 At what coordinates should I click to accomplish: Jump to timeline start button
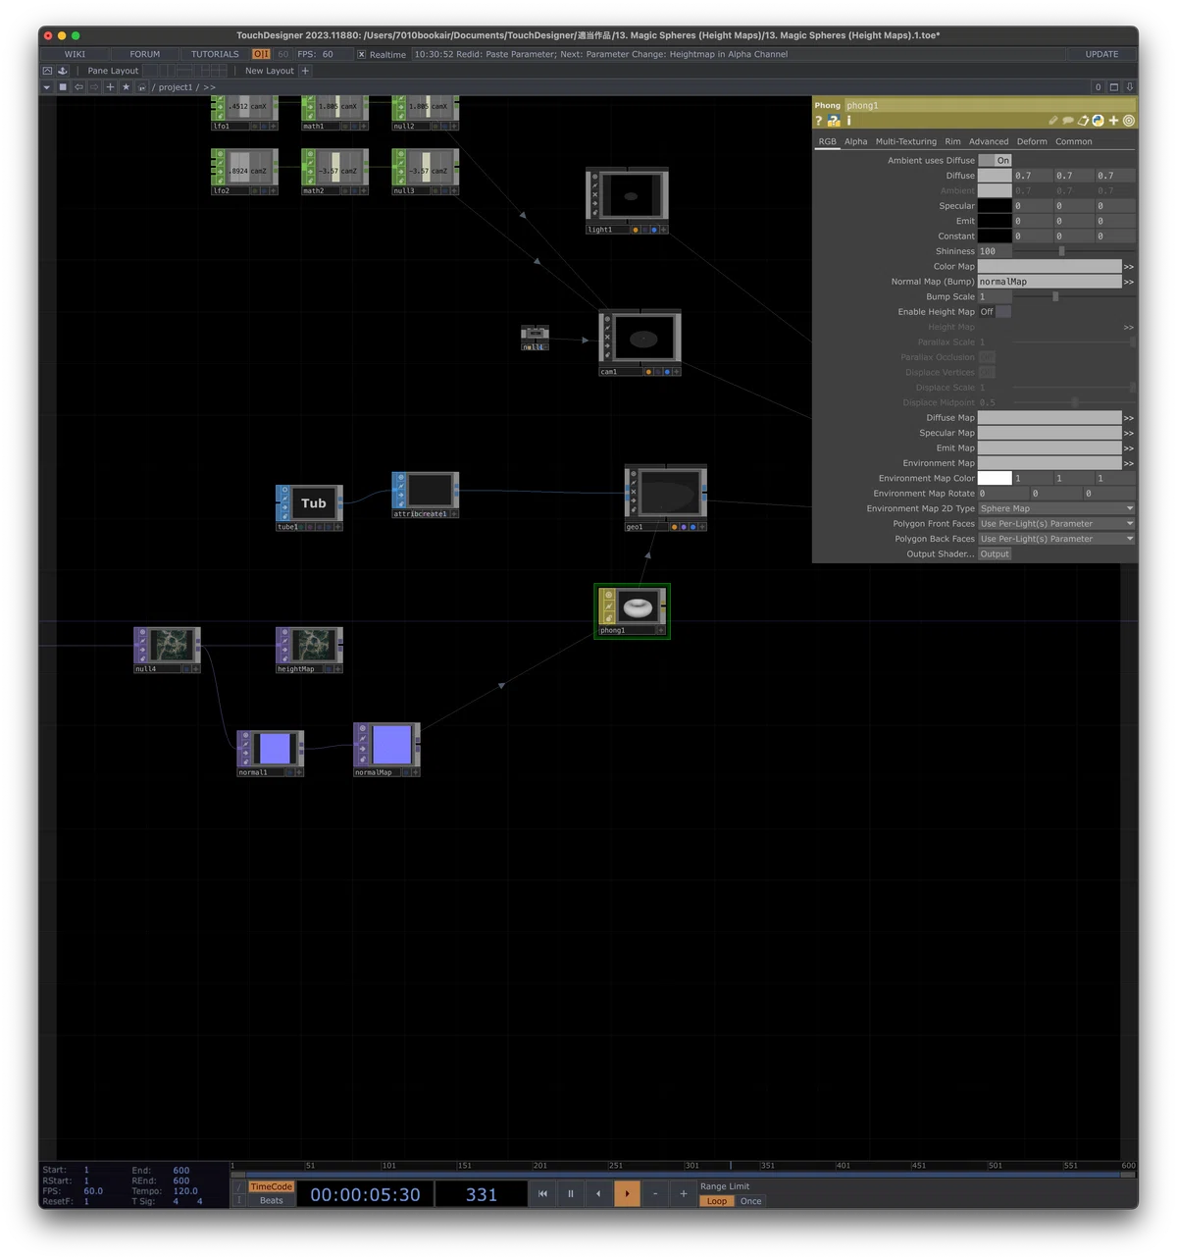[542, 1194]
